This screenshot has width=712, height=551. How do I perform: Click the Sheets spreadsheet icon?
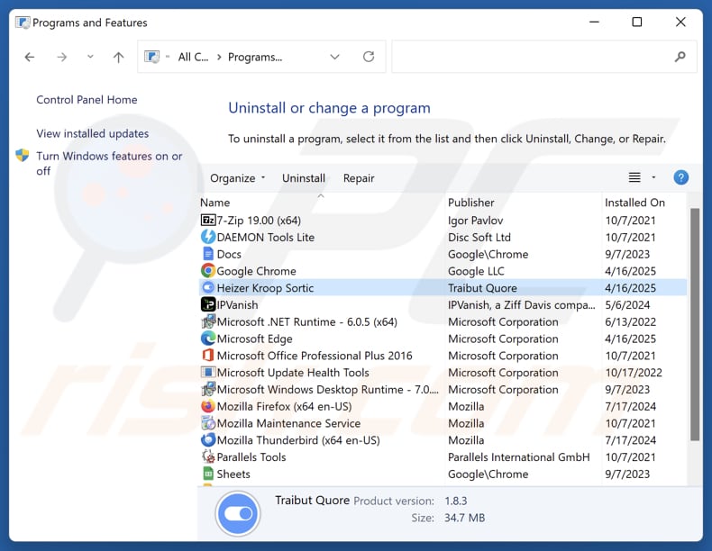pyautogui.click(x=208, y=474)
